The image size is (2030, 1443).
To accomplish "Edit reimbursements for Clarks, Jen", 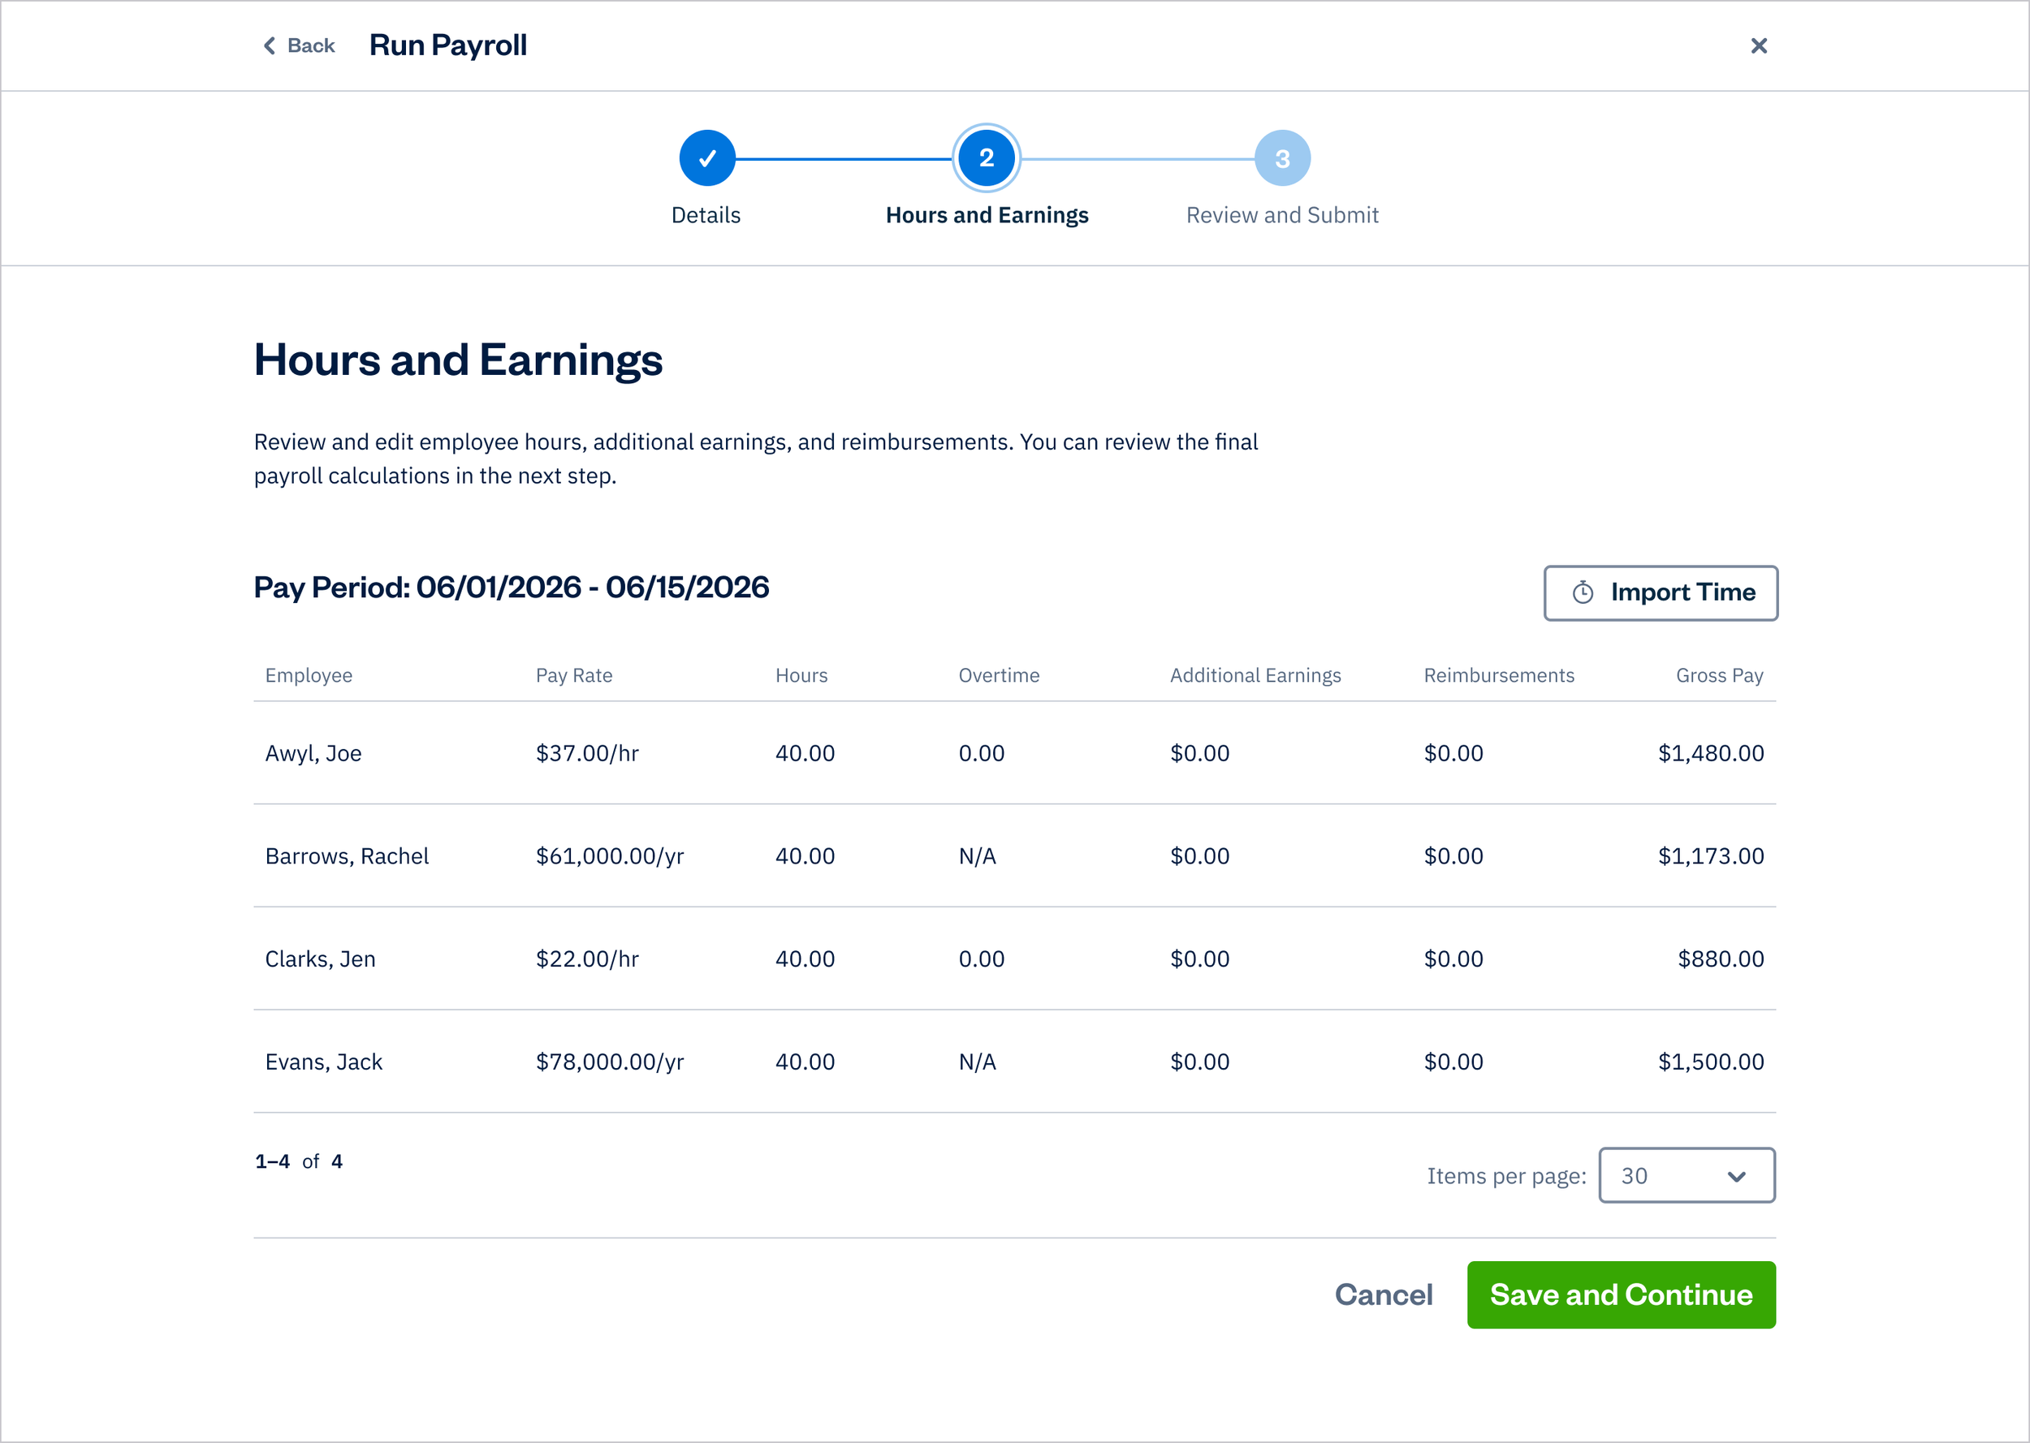I will 1453,958.
